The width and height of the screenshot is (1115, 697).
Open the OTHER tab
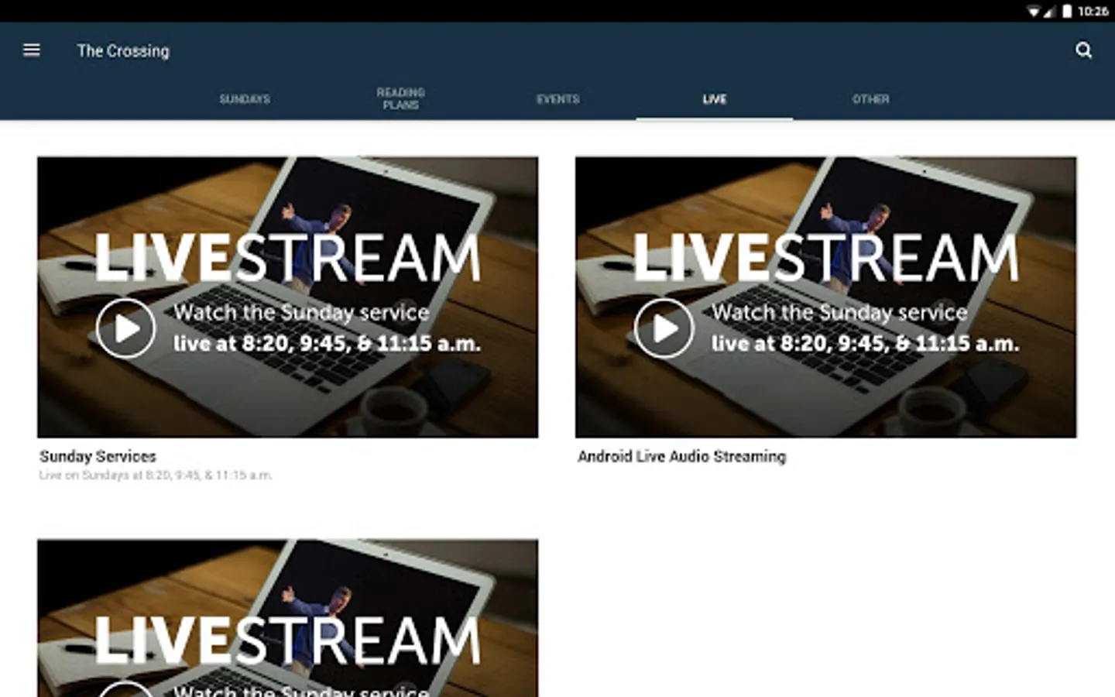point(871,99)
